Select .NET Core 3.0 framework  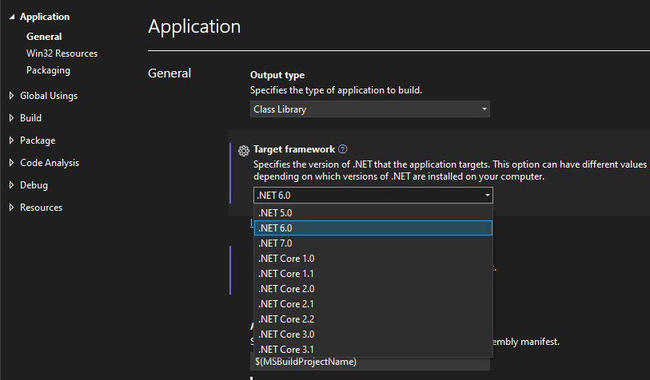[x=373, y=334]
